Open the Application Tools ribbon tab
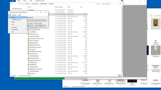The height and width of the screenshot is (90, 161). pos(40,1)
